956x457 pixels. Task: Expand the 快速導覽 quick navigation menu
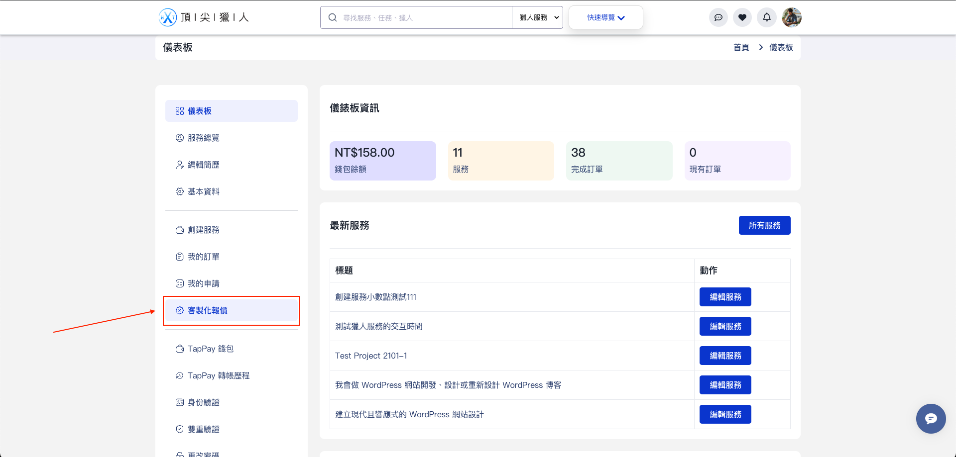(x=605, y=18)
